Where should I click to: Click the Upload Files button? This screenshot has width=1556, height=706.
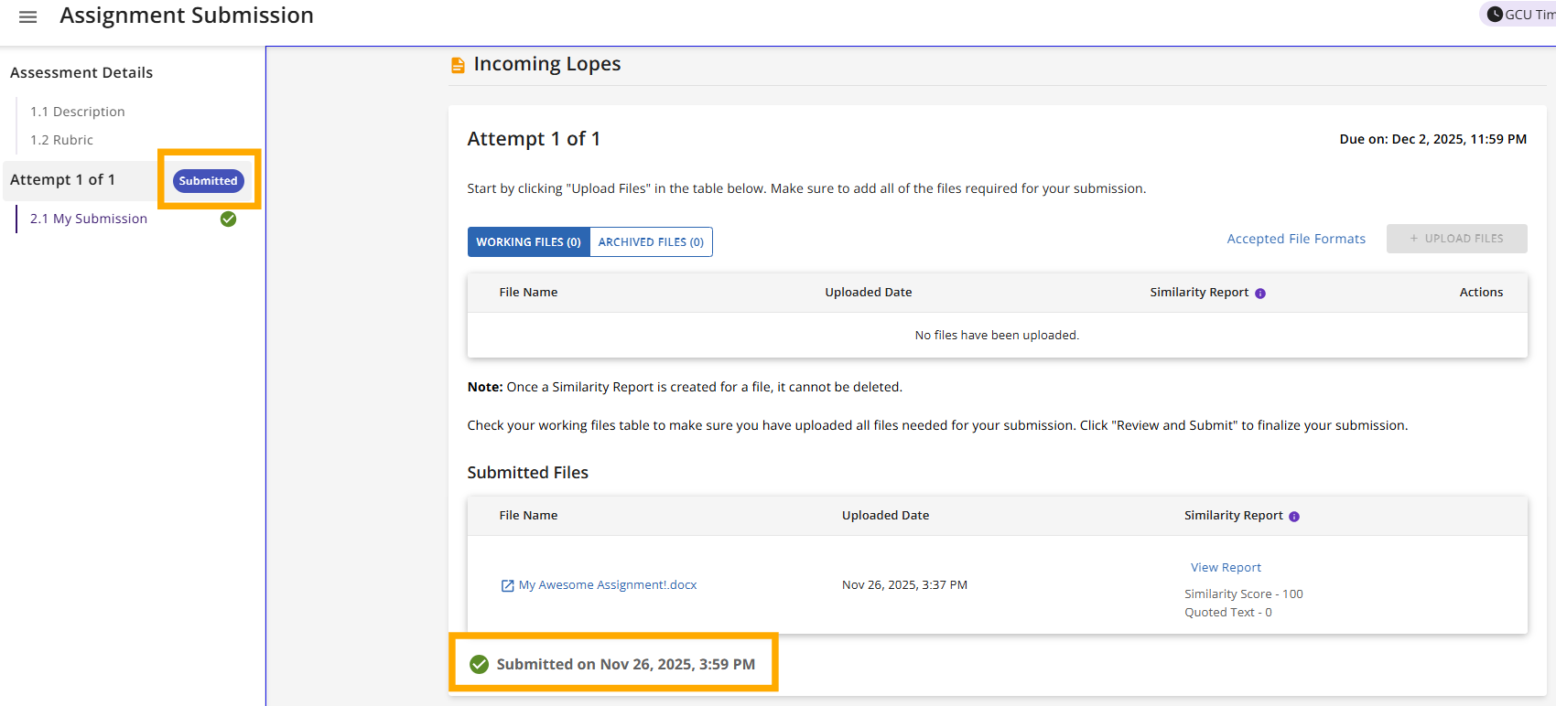pos(1456,239)
